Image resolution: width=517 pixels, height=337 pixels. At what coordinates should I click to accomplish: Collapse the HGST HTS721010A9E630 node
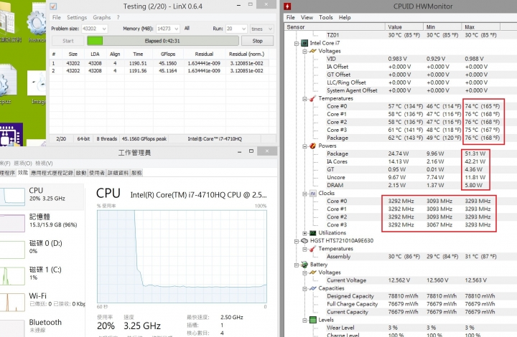point(297,241)
